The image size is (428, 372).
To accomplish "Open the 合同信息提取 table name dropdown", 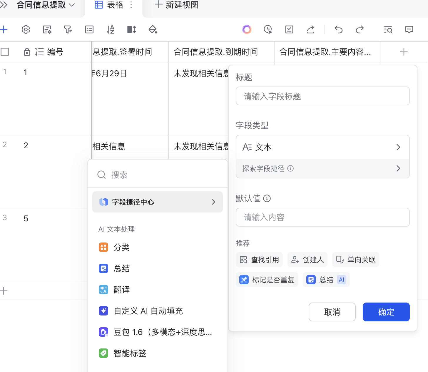I will tap(46, 5).
